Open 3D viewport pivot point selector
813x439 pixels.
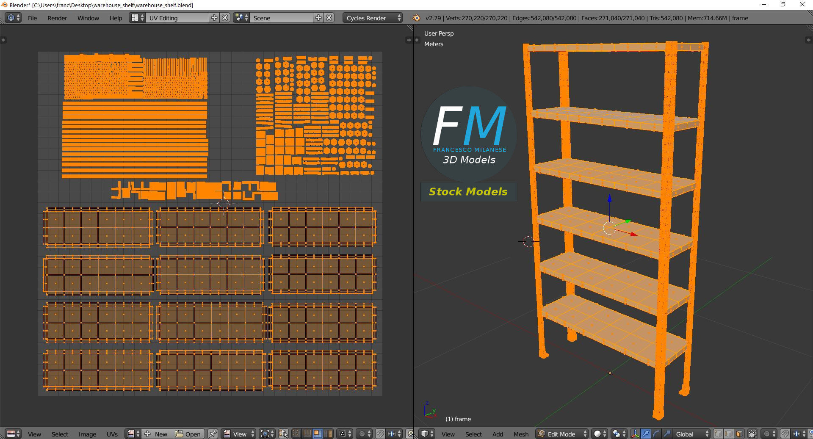point(619,434)
